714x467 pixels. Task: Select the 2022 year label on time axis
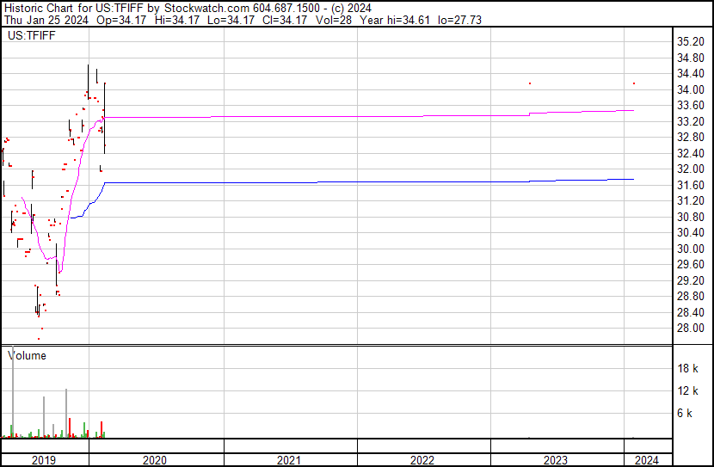(x=422, y=460)
